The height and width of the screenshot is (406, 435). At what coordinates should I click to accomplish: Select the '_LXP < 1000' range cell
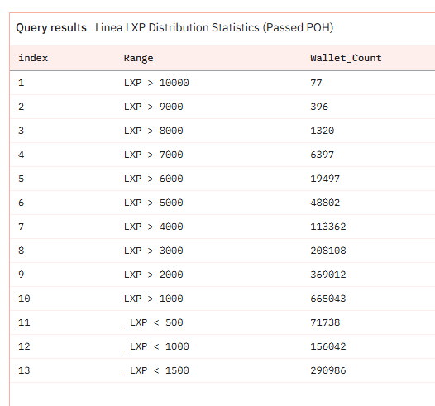coord(156,346)
